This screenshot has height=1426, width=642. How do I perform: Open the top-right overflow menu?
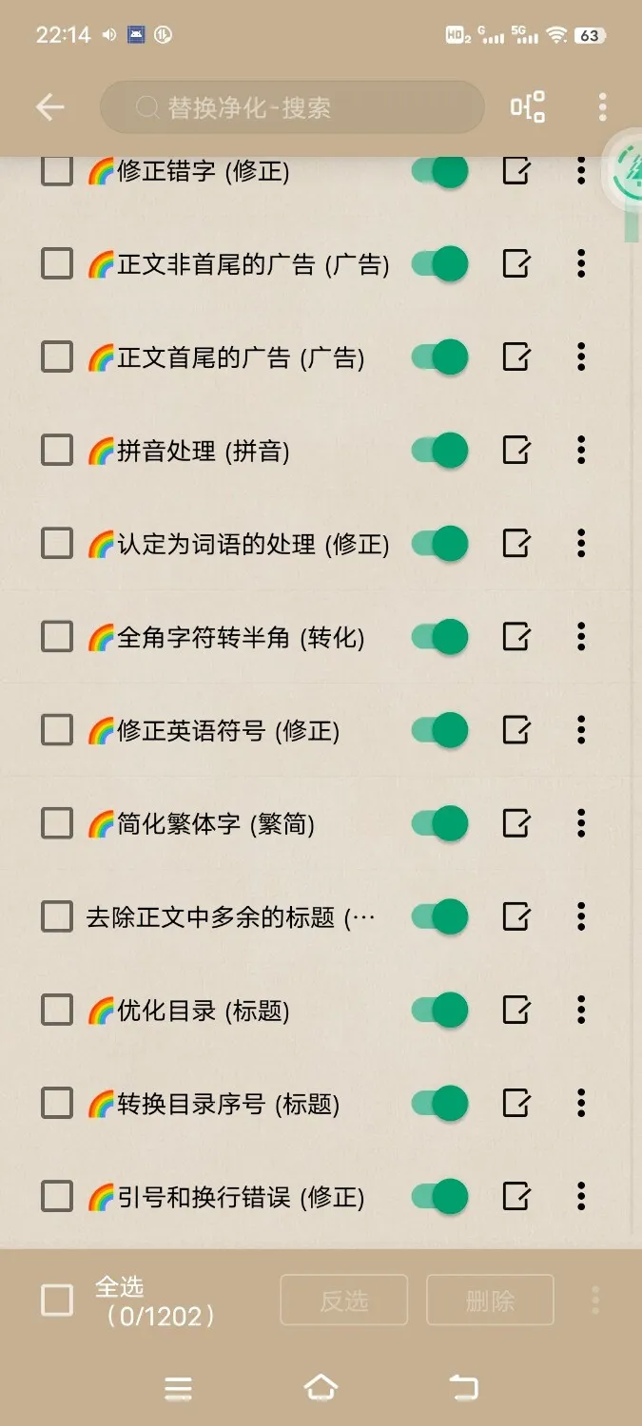pos(602,107)
